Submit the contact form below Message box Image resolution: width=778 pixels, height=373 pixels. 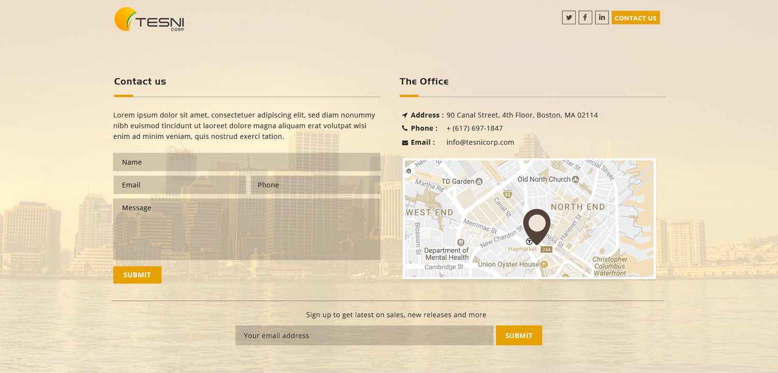pos(137,275)
